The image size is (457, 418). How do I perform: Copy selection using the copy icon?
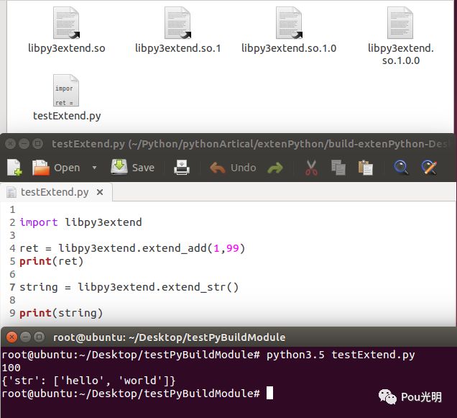coord(338,168)
